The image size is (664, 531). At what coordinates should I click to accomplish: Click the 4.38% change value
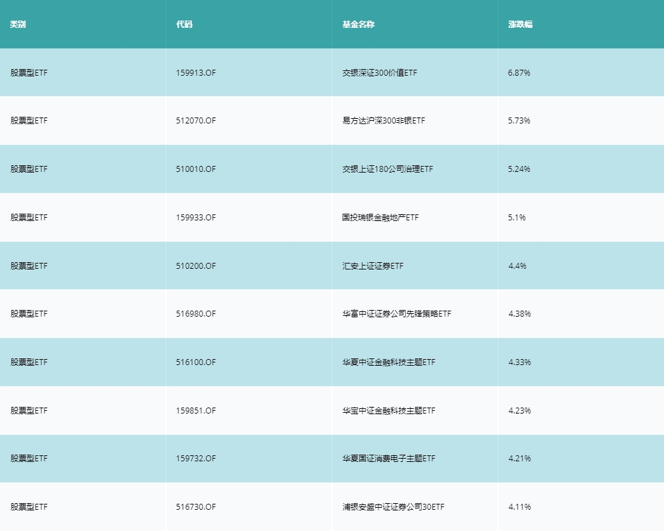tap(520, 314)
